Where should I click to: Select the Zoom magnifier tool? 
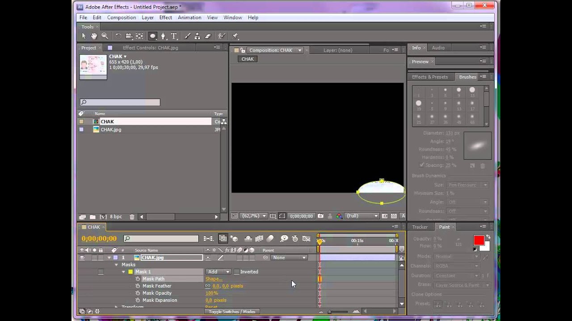click(x=105, y=36)
